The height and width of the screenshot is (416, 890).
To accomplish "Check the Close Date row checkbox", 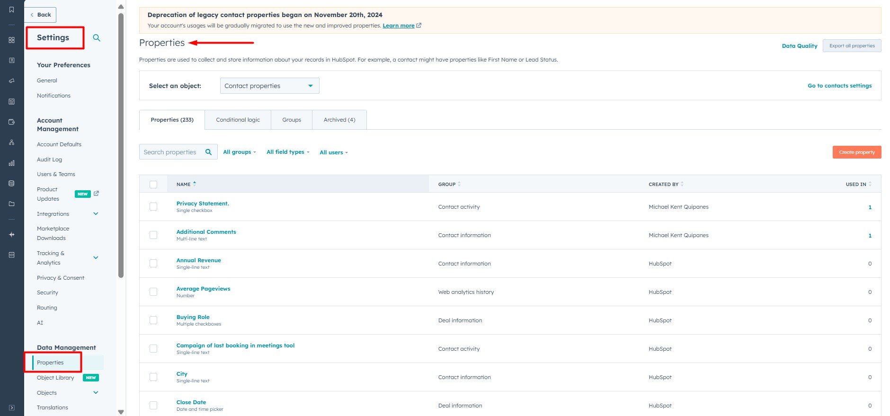I will [153, 406].
